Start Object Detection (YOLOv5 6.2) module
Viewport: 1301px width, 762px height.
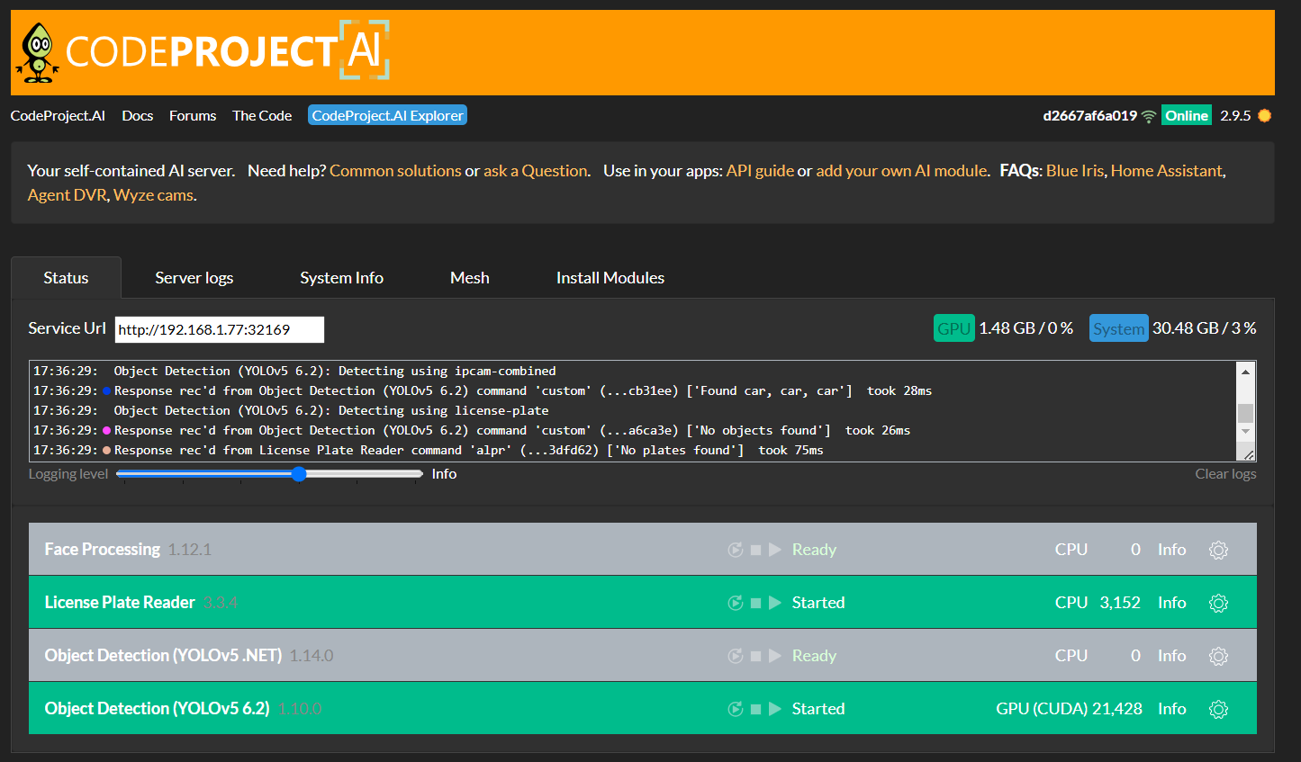pyautogui.click(x=775, y=709)
